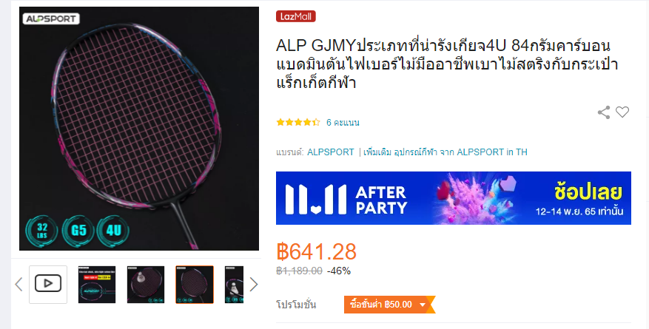Open the 6 คะแนน ratings link

coord(343,122)
